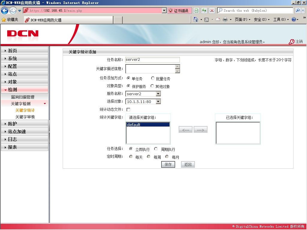Image resolution: width=307 pixels, height=230 pixels.
Task: Select the 每天 radio button
Action: point(131,157)
